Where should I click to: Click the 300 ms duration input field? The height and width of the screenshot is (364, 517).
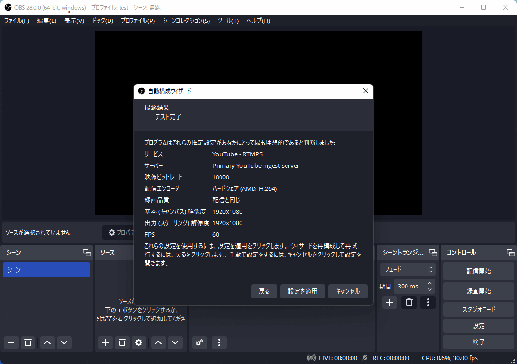pyautogui.click(x=410, y=286)
